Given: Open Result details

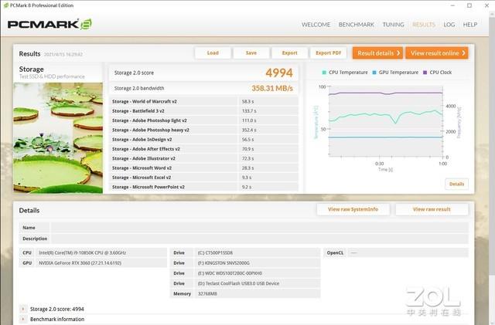Looking at the screenshot, I should point(378,53).
